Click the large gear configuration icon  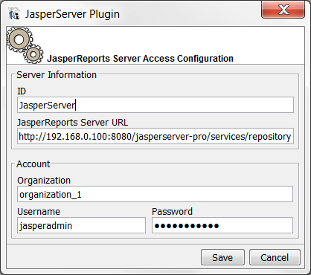coord(19,39)
